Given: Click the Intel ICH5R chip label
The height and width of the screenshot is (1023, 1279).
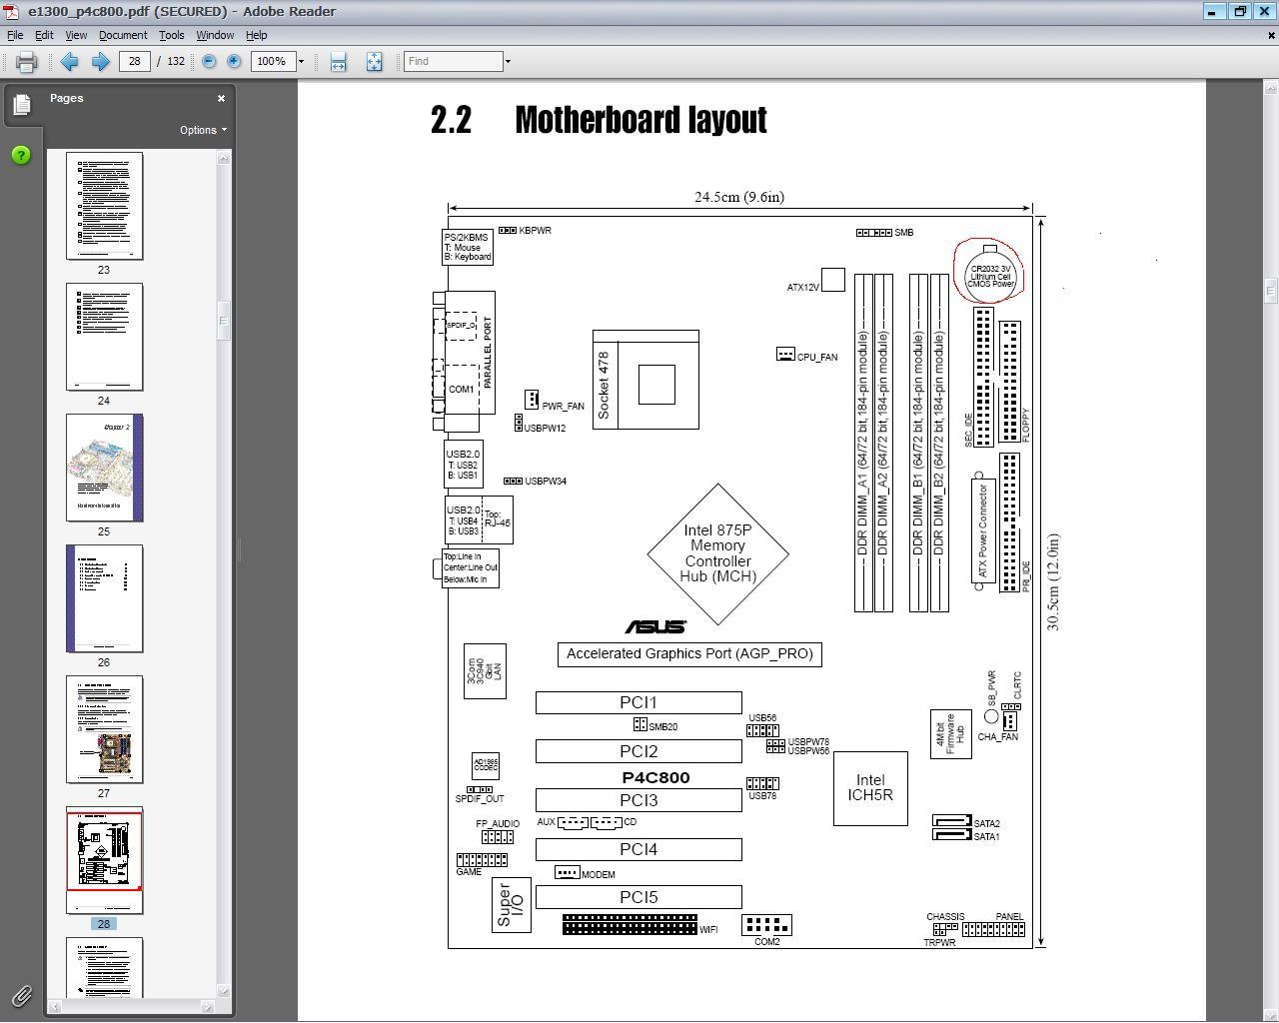Looking at the screenshot, I should (x=870, y=787).
